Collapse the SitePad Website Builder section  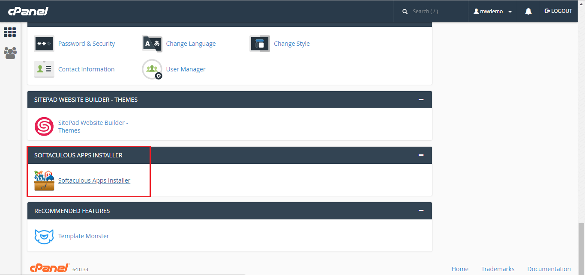[421, 100]
